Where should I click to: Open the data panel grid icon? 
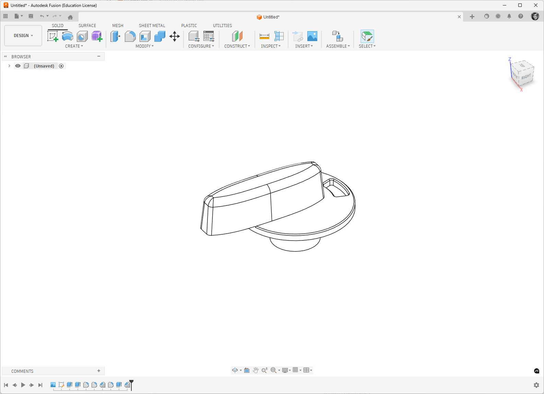[5, 16]
